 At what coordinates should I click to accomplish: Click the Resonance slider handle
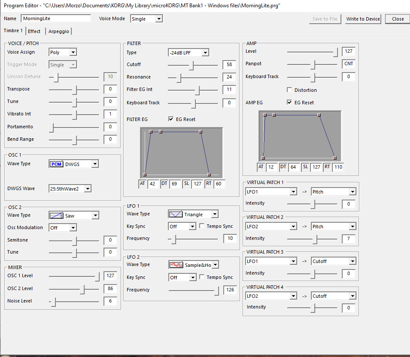[179, 78]
